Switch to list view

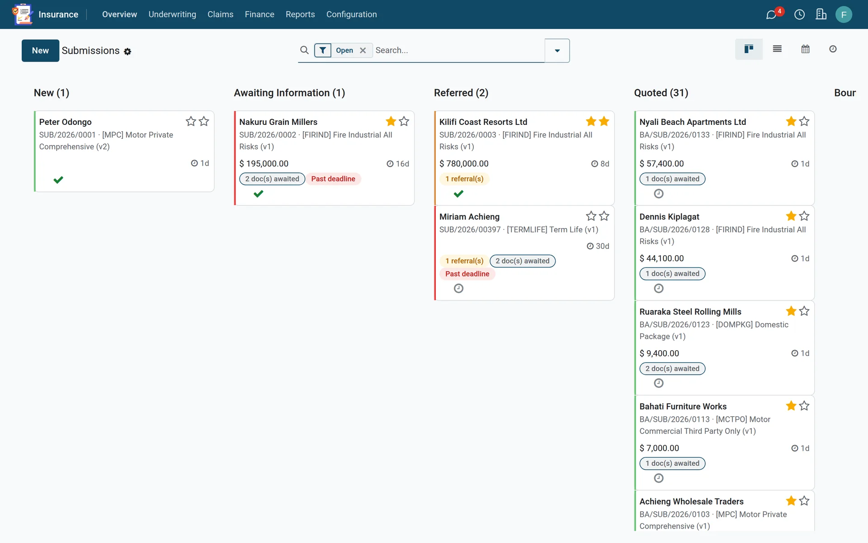tap(777, 49)
